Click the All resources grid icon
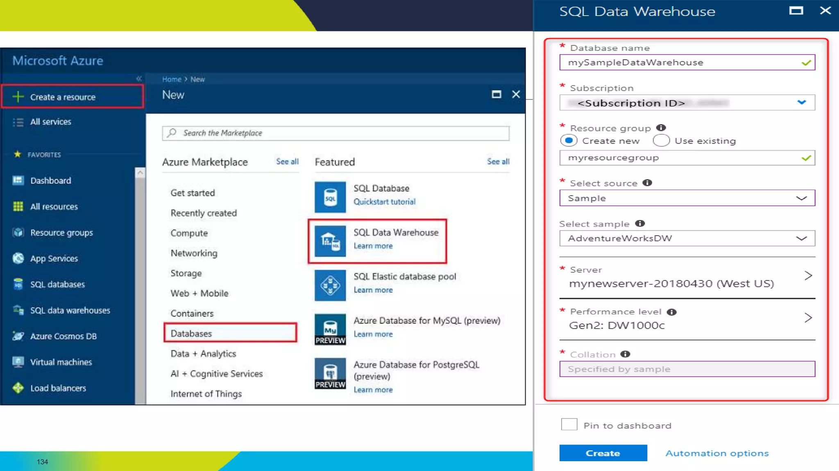The height and width of the screenshot is (471, 839). (x=18, y=206)
